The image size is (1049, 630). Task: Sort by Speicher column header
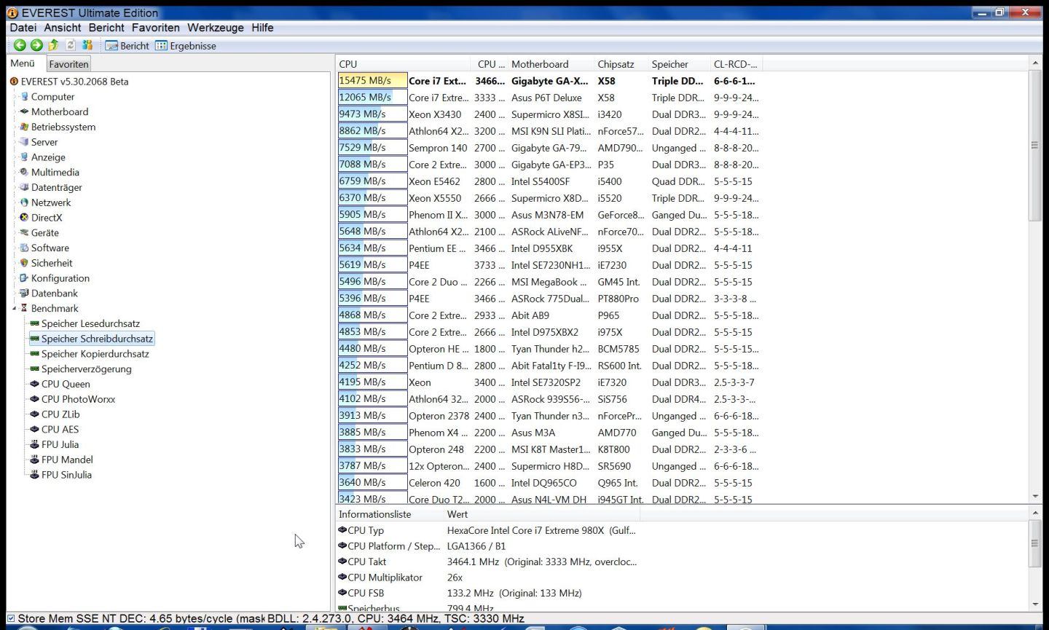[678, 64]
